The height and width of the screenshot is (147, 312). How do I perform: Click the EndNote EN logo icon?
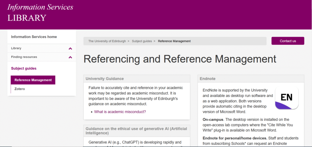tap(287, 98)
